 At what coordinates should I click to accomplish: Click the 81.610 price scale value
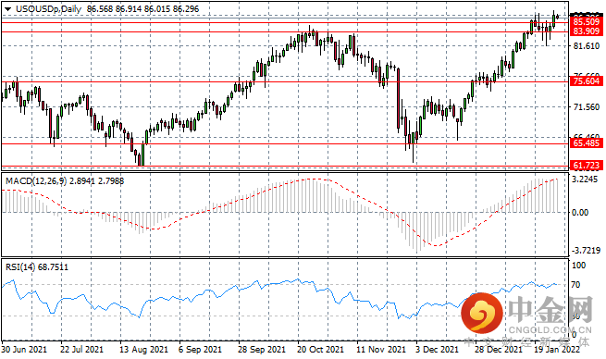[x=587, y=46]
